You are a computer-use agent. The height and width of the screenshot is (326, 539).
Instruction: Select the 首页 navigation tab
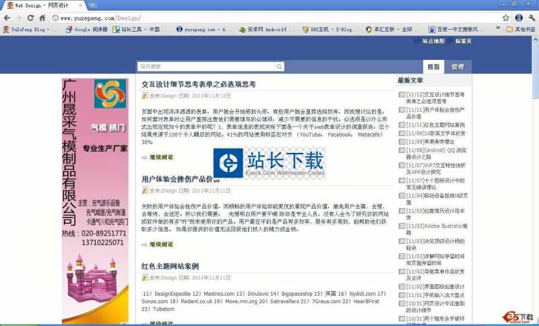[x=433, y=67]
